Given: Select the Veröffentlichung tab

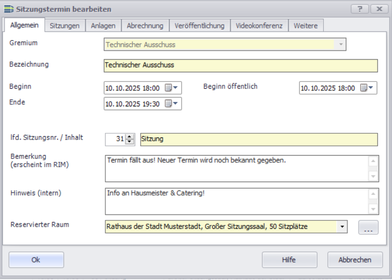Looking at the screenshot, I should tap(200, 26).
